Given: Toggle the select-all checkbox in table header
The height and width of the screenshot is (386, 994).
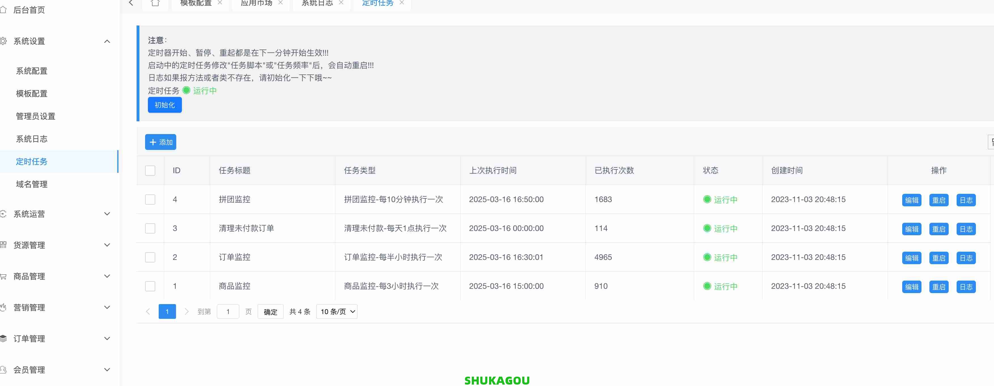Looking at the screenshot, I should [150, 170].
